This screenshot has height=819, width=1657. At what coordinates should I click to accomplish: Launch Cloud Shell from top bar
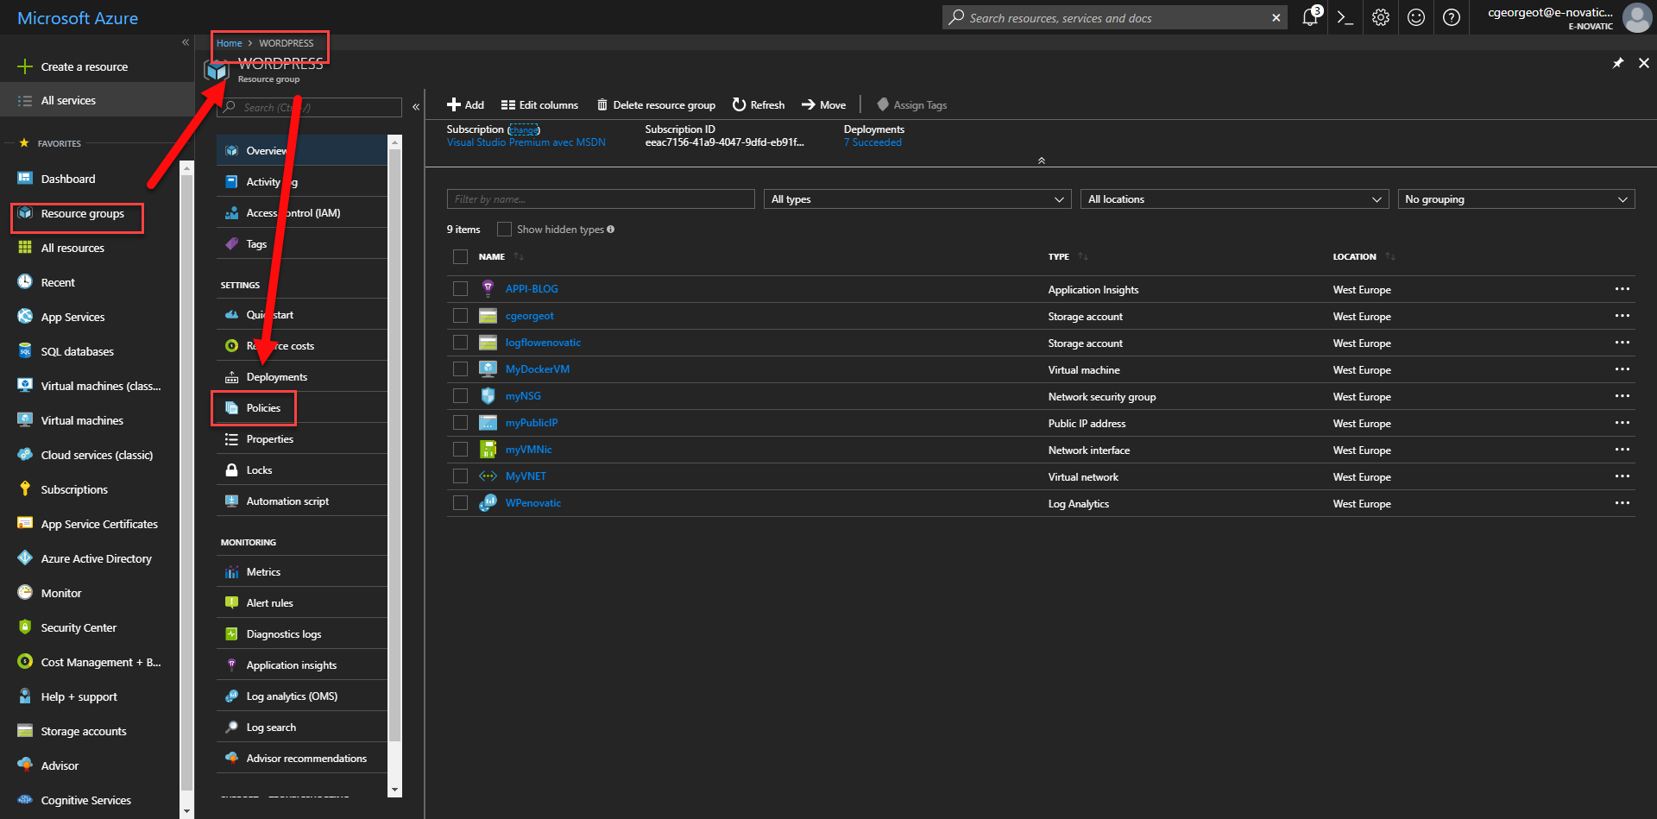click(x=1345, y=17)
